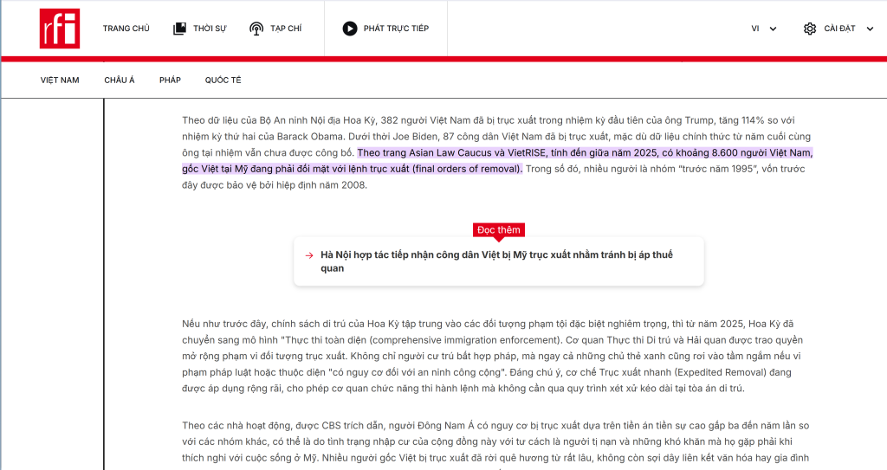Switch to the Pháp category tab
Viewport: 887px width, 470px height.
pyautogui.click(x=170, y=80)
